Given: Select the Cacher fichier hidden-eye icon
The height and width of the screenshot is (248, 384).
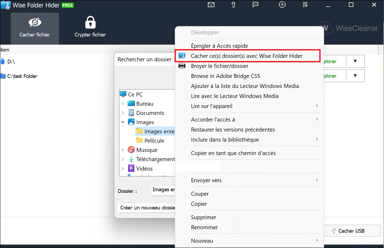Looking at the screenshot, I should tap(35, 22).
